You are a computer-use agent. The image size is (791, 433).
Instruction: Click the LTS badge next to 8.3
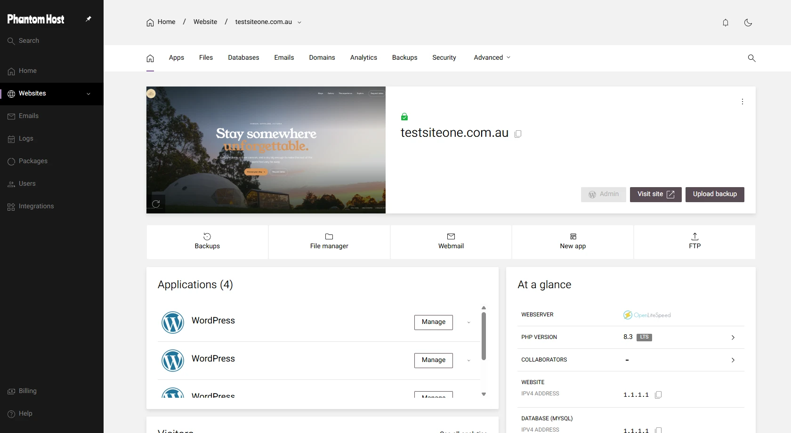[644, 338]
